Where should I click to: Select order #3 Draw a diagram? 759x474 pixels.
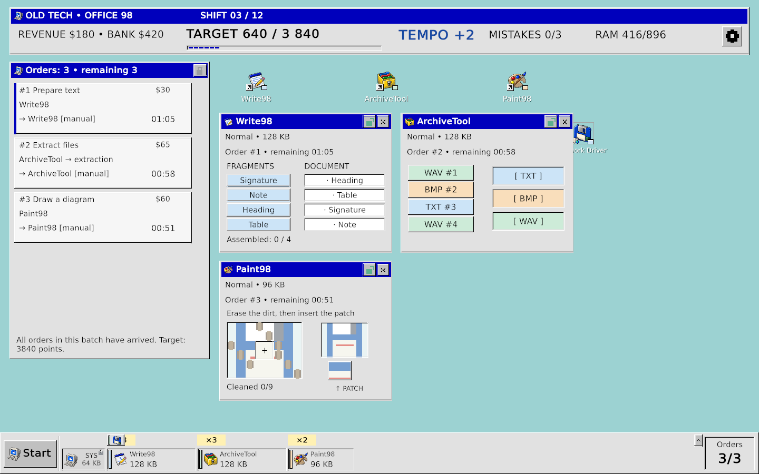click(x=103, y=217)
